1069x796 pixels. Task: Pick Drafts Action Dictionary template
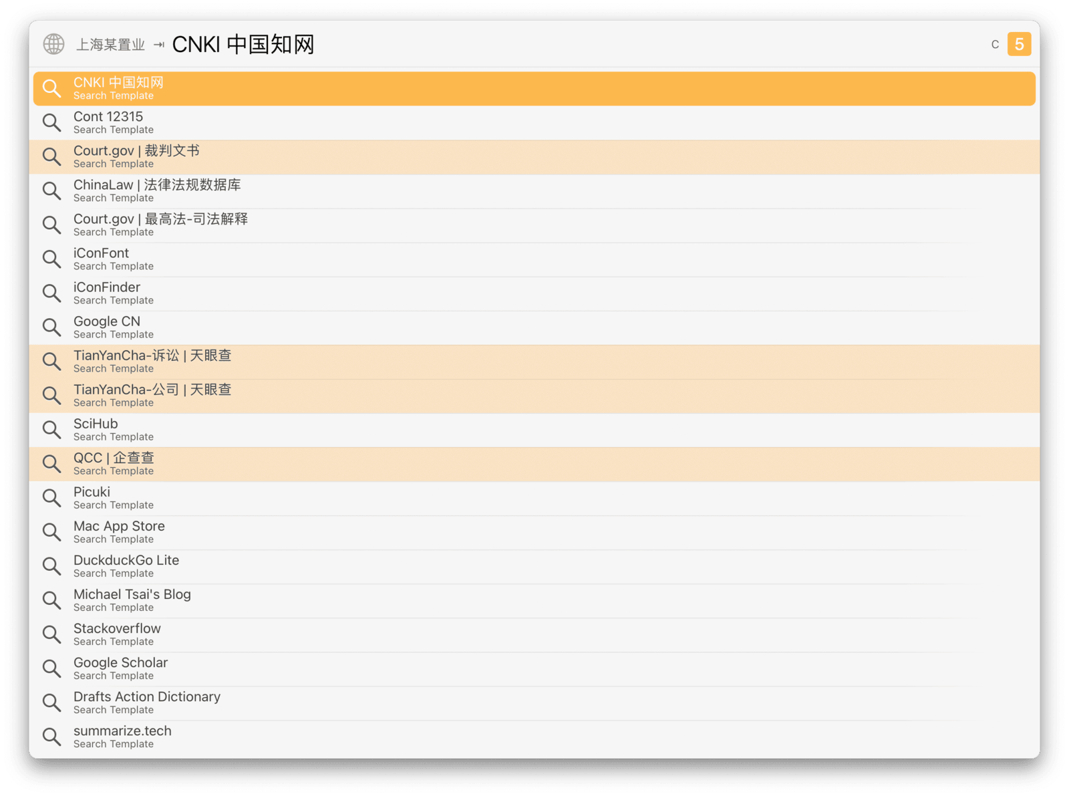(534, 702)
